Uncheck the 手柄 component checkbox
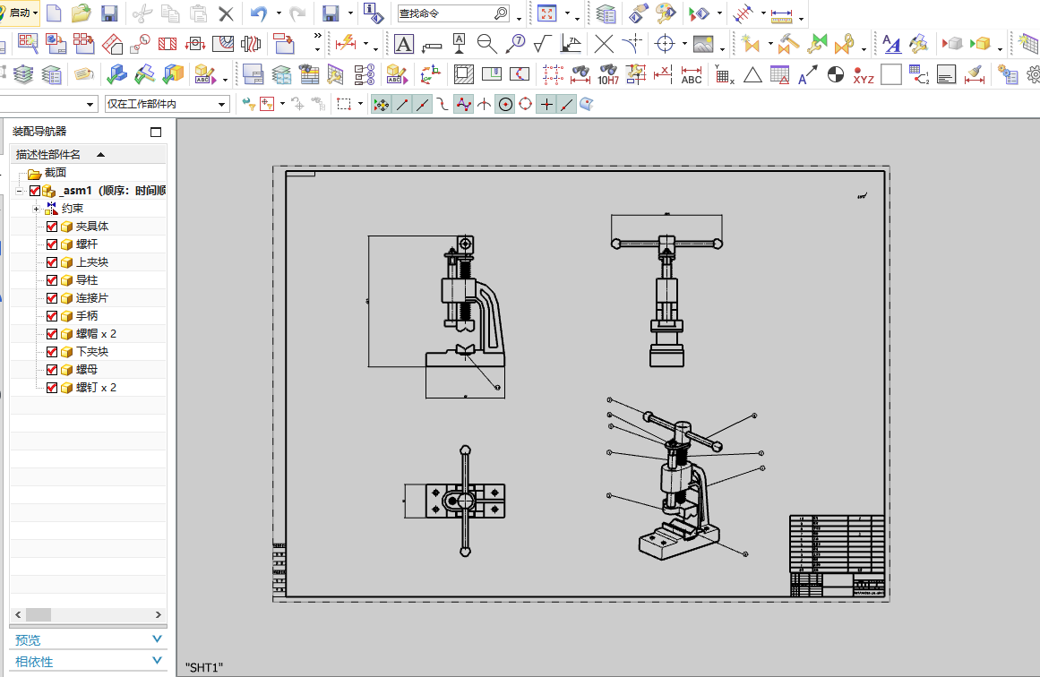This screenshot has width=1040, height=677. (x=52, y=315)
